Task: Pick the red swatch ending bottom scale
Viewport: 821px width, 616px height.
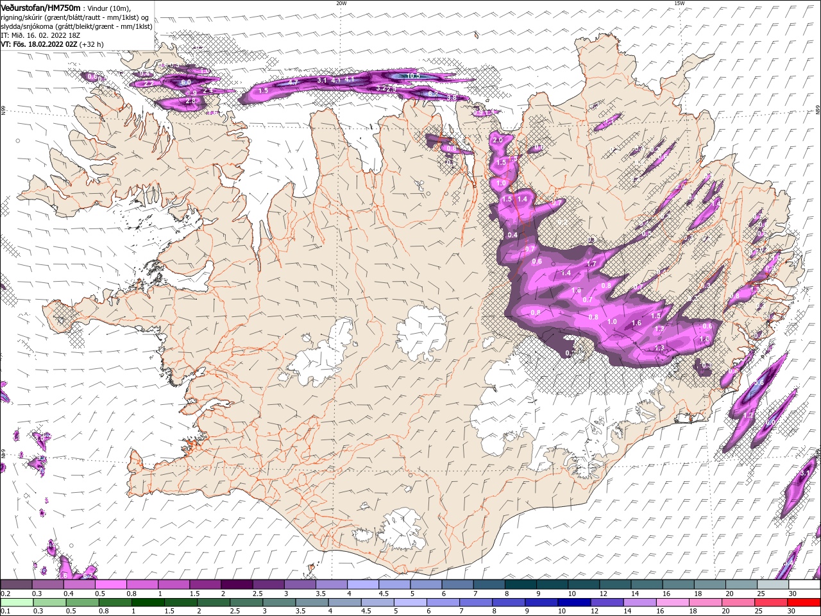Action: click(x=804, y=603)
